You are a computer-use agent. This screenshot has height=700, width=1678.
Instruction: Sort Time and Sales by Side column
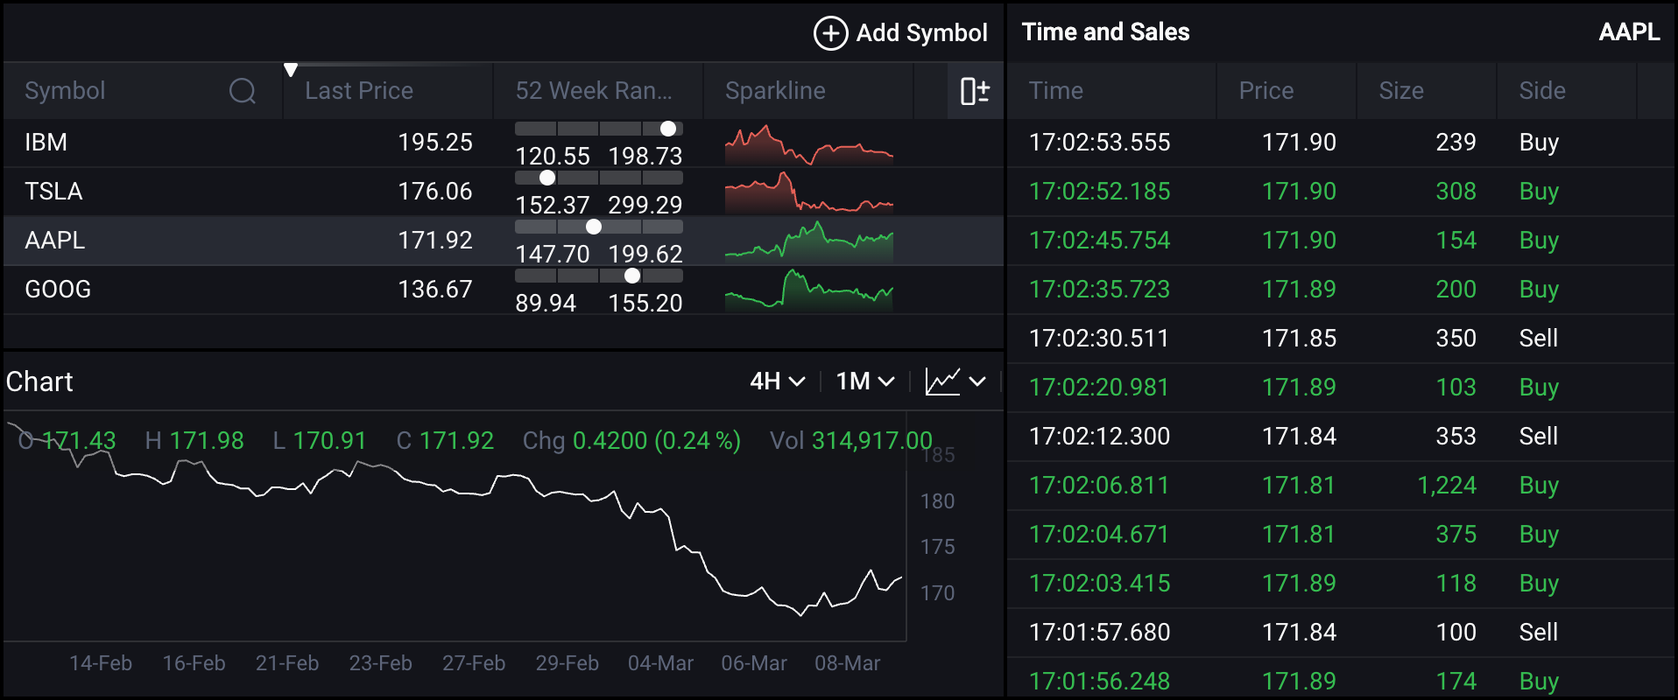tap(1542, 91)
